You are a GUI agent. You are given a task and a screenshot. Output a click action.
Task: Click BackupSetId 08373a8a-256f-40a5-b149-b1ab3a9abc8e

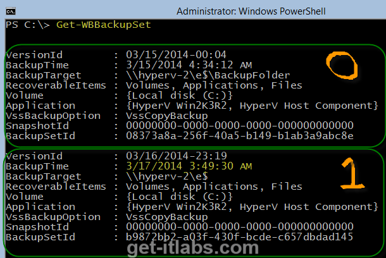(x=240, y=135)
